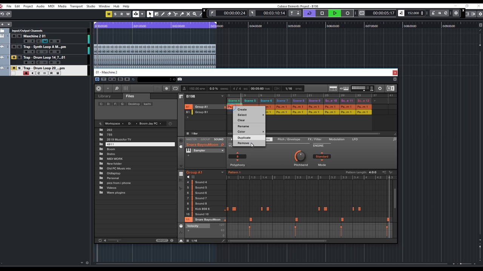
Task: Select the Kick 808 6 sound row
Action: pyautogui.click(x=206, y=209)
